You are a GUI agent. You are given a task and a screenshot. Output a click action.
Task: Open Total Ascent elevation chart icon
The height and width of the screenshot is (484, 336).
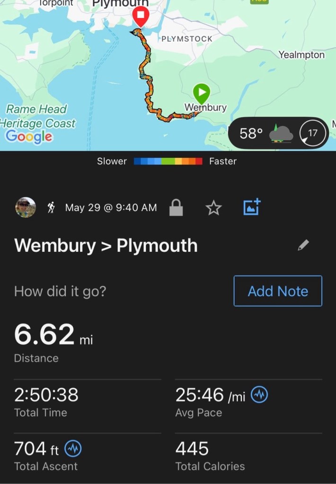pyautogui.click(x=72, y=448)
